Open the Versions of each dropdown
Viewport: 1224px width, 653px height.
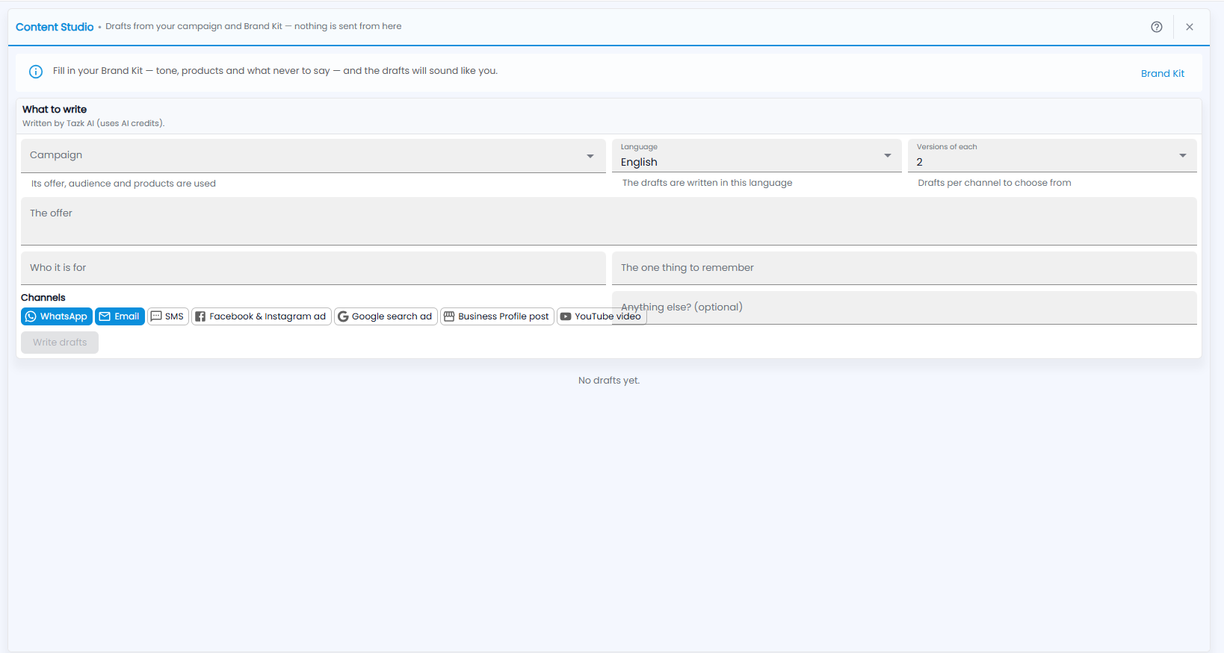1052,156
